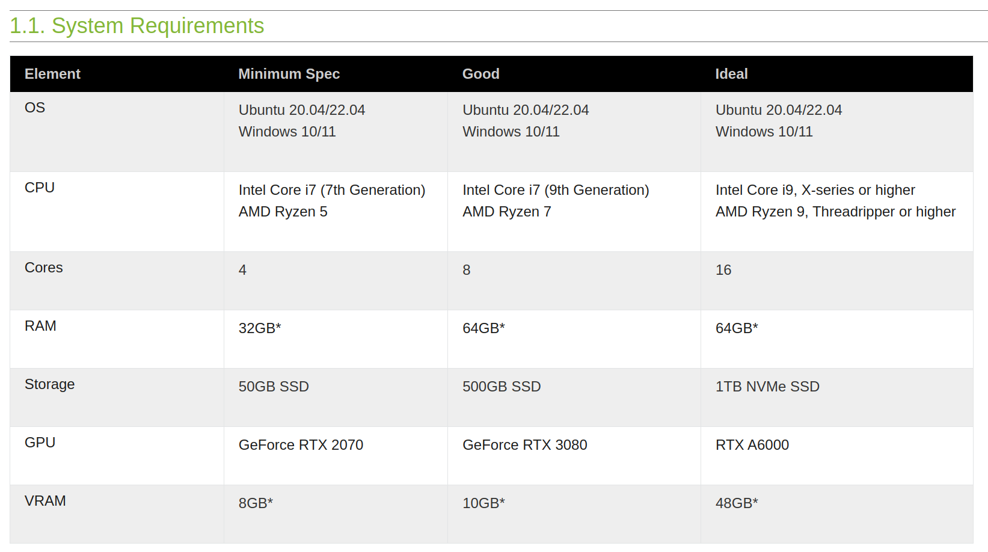The width and height of the screenshot is (988, 552).
Task: Select the "RAM" row label
Action: click(40, 326)
